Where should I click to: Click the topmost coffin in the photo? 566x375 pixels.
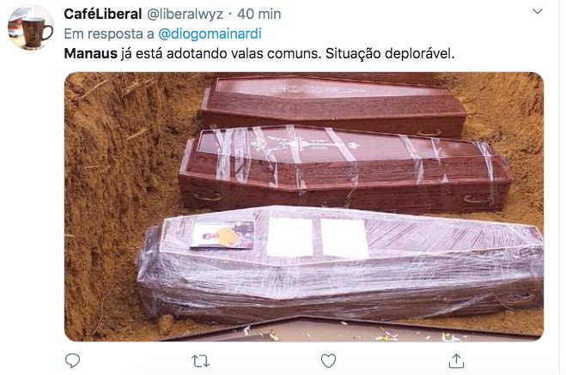click(x=332, y=104)
